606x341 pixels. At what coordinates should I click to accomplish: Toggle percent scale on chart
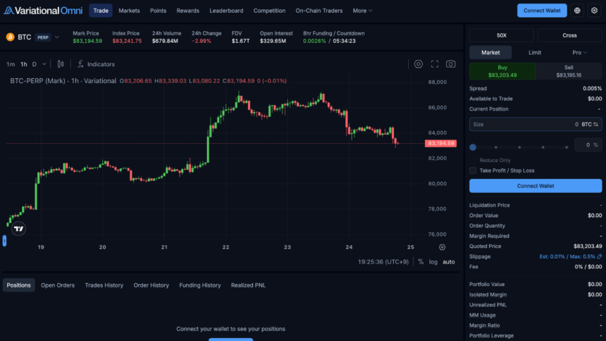(x=421, y=262)
